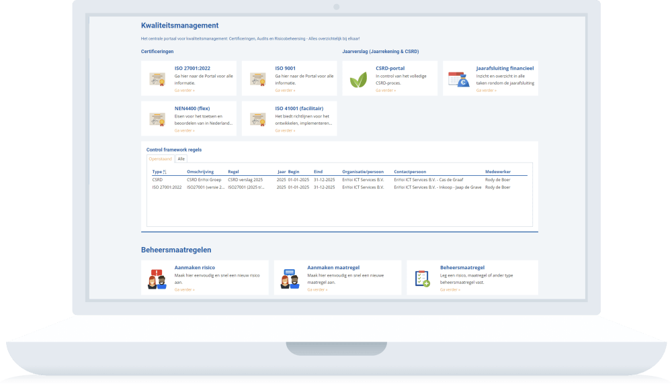Image resolution: width=672 pixels, height=384 pixels.
Task: Click the ISO 9001 certificate icon
Action: pyautogui.click(x=258, y=79)
